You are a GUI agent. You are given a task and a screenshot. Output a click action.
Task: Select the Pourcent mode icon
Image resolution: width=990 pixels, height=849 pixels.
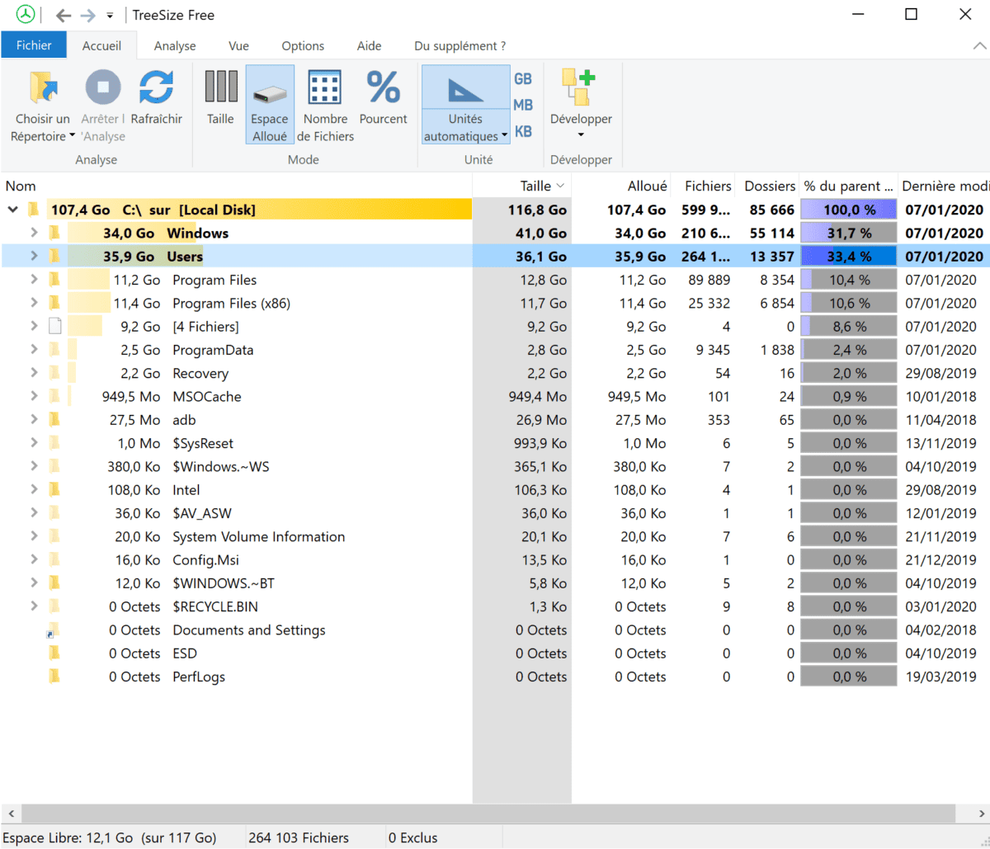click(x=383, y=88)
